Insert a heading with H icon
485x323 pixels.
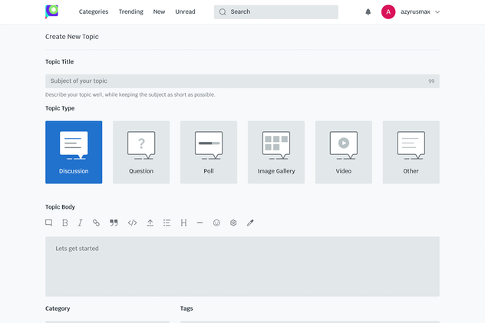point(183,222)
